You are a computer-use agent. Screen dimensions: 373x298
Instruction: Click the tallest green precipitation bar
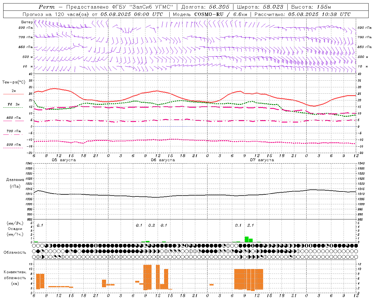[247, 240]
